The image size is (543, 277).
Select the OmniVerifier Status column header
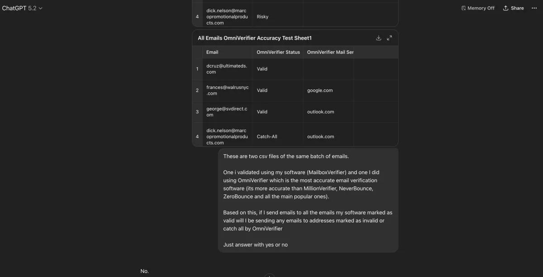click(278, 52)
